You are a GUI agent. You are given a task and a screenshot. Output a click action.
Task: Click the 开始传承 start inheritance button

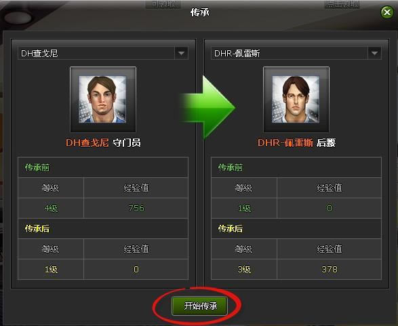199,306
